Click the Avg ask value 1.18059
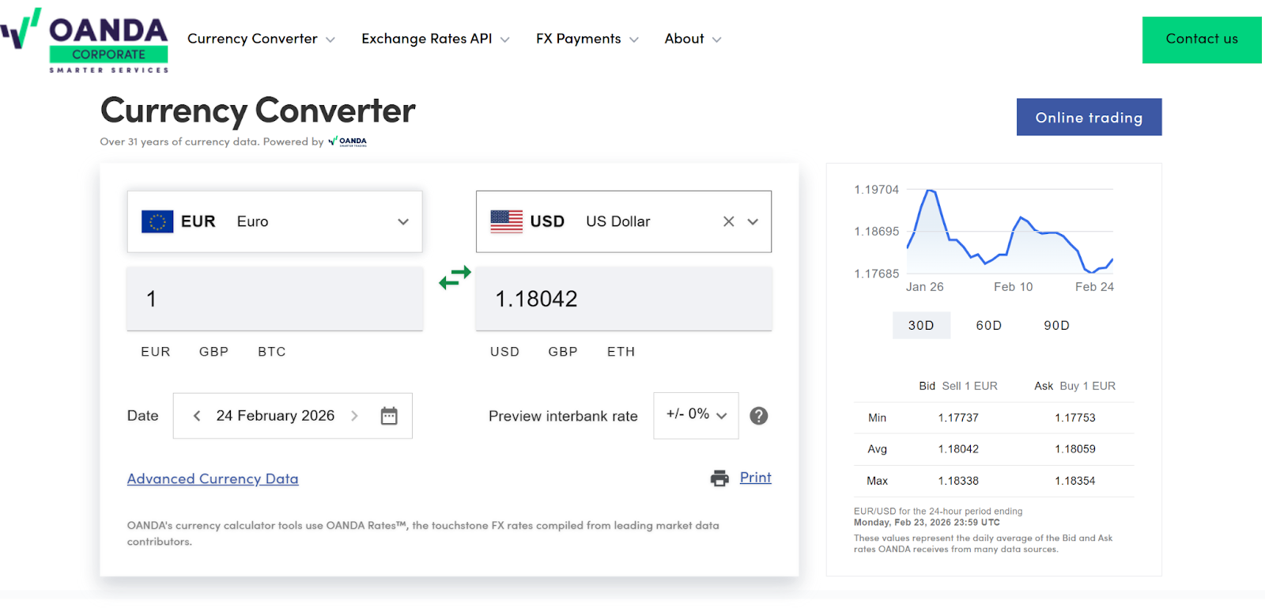 pyautogui.click(x=1075, y=449)
